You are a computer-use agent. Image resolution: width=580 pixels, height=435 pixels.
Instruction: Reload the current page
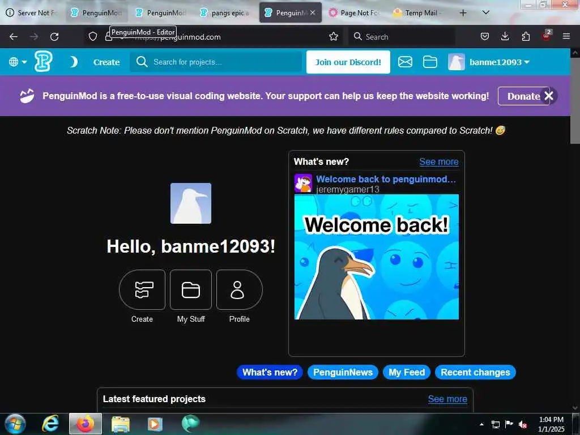coord(54,36)
